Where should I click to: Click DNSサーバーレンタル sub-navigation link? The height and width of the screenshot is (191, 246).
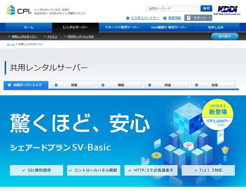81,37
